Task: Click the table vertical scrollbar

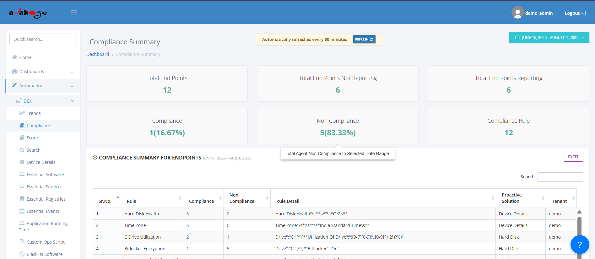Action: coord(580,234)
